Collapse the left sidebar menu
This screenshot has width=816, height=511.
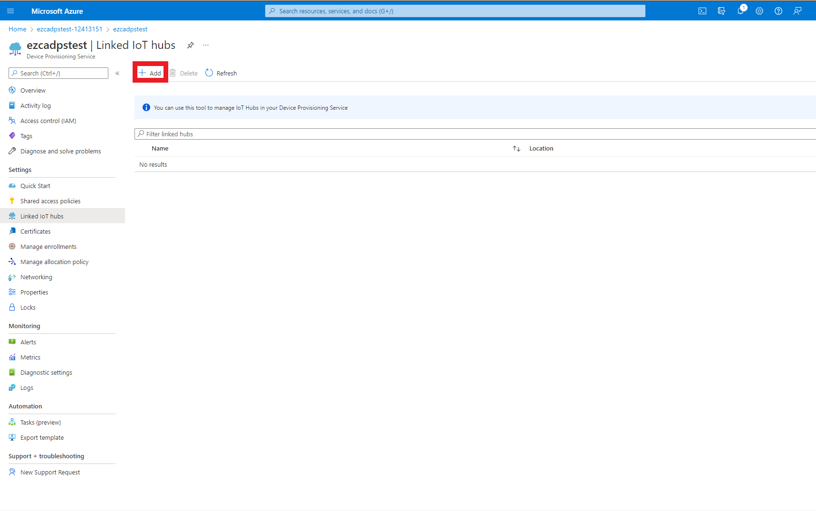[117, 73]
